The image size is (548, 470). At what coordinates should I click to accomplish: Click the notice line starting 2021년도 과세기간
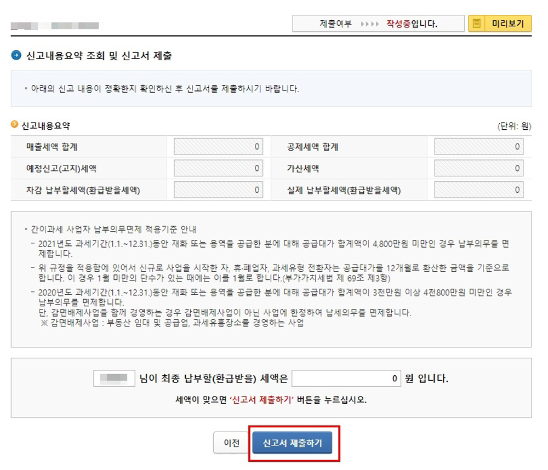point(273,249)
